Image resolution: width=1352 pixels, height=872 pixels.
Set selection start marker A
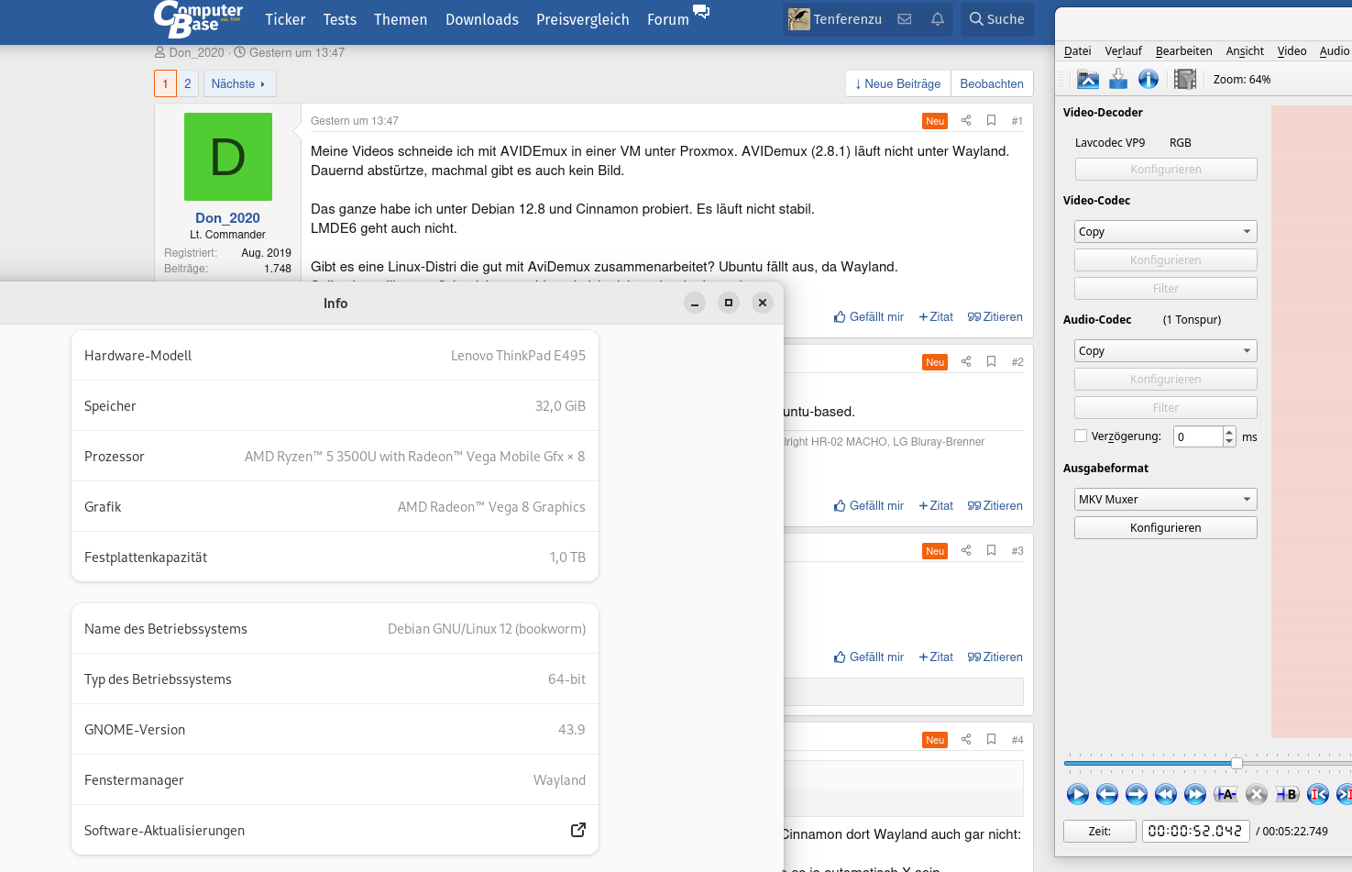point(1226,794)
